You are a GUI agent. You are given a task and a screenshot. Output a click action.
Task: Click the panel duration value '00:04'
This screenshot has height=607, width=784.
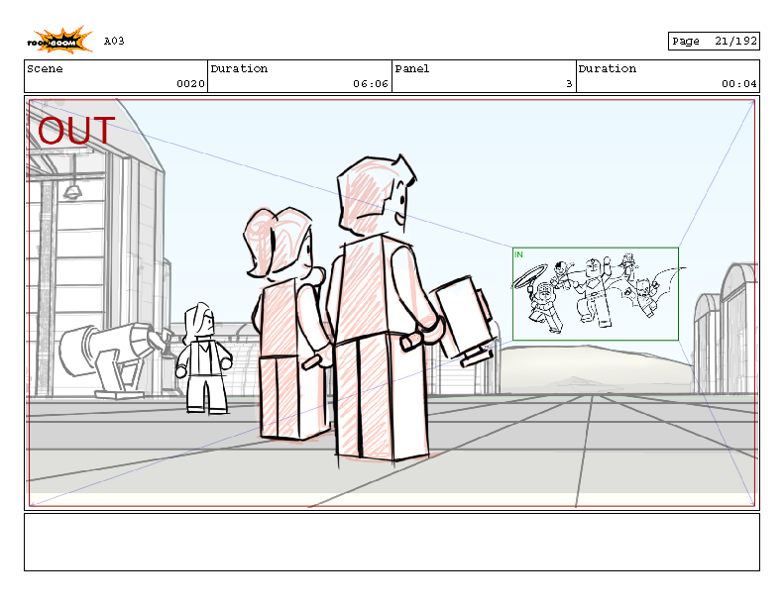click(739, 84)
